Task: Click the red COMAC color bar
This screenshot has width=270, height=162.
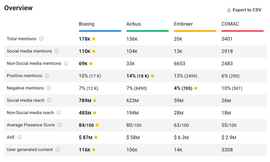Action: click(243, 31)
